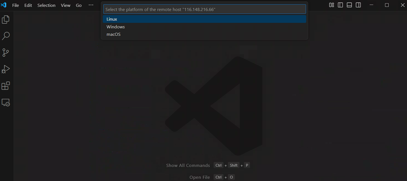Open Source Control view
The width and height of the screenshot is (407, 181).
(x=6, y=53)
